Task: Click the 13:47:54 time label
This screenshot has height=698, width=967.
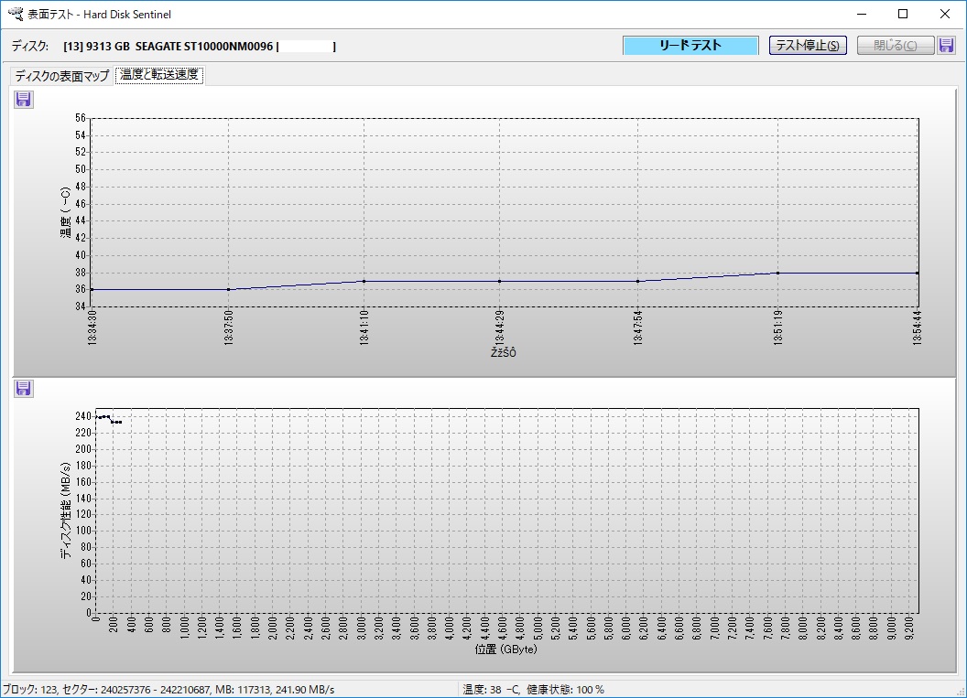Action: 637,328
